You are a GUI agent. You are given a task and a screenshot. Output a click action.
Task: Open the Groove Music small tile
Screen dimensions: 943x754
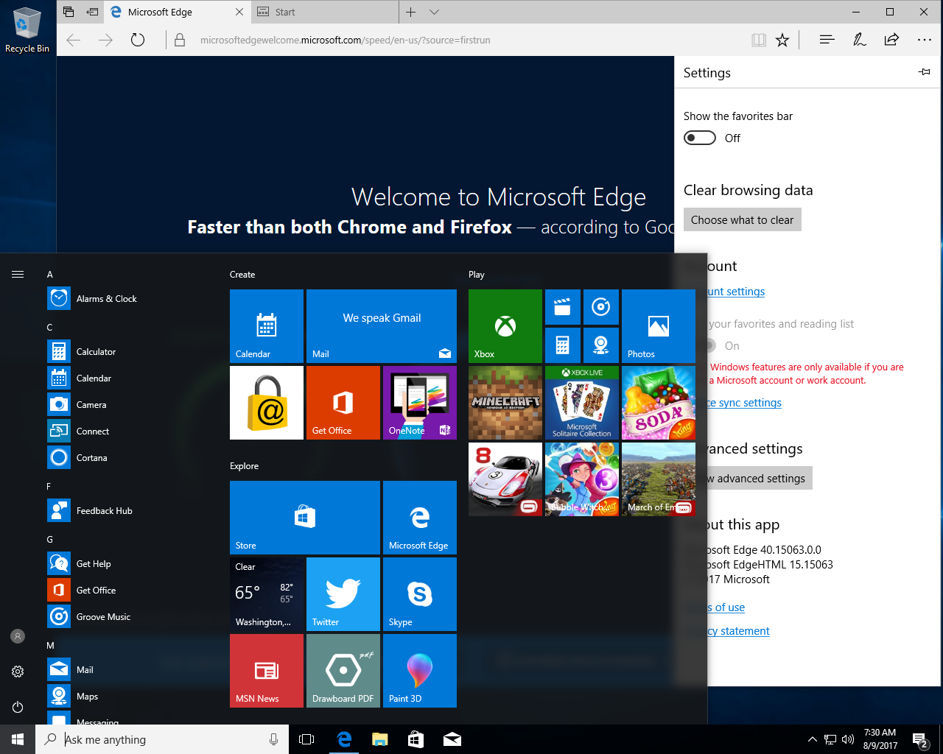601,307
